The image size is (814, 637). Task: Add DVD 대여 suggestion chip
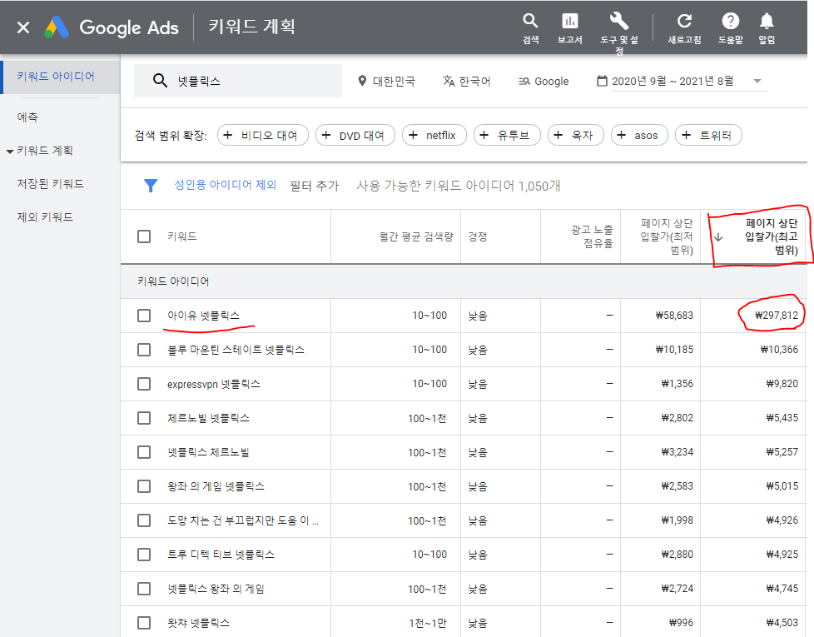coord(355,135)
